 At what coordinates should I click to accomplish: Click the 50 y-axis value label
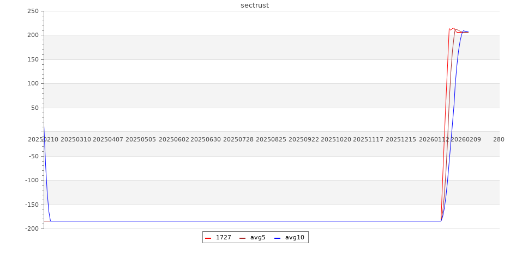click(34, 108)
